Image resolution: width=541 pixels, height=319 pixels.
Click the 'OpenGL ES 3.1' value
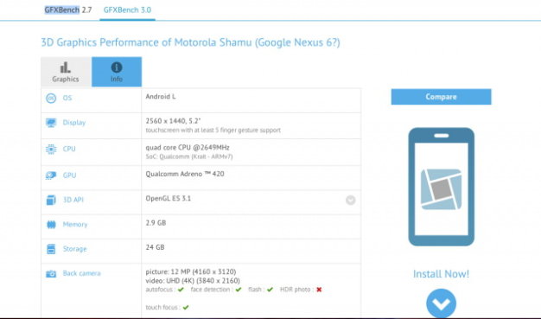point(169,198)
